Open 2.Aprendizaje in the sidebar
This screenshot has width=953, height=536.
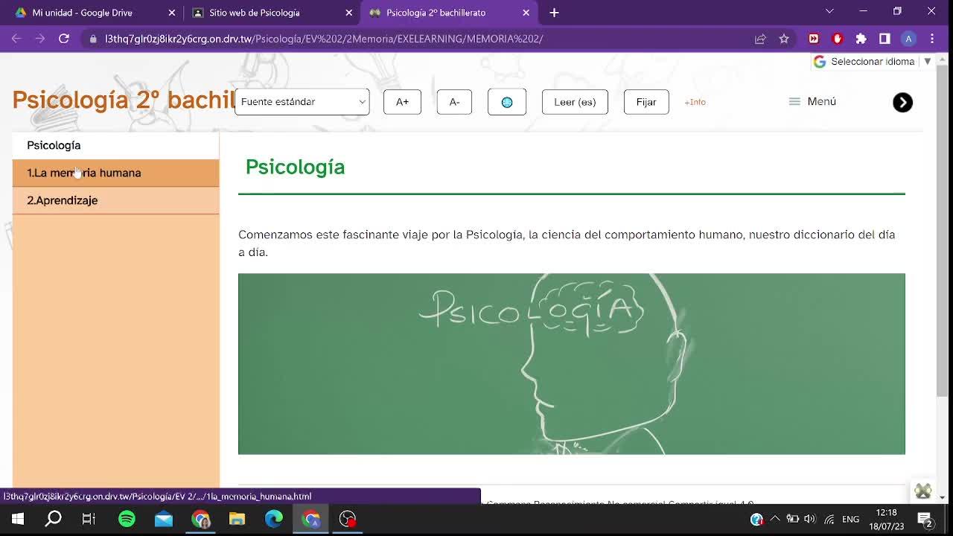(x=115, y=200)
